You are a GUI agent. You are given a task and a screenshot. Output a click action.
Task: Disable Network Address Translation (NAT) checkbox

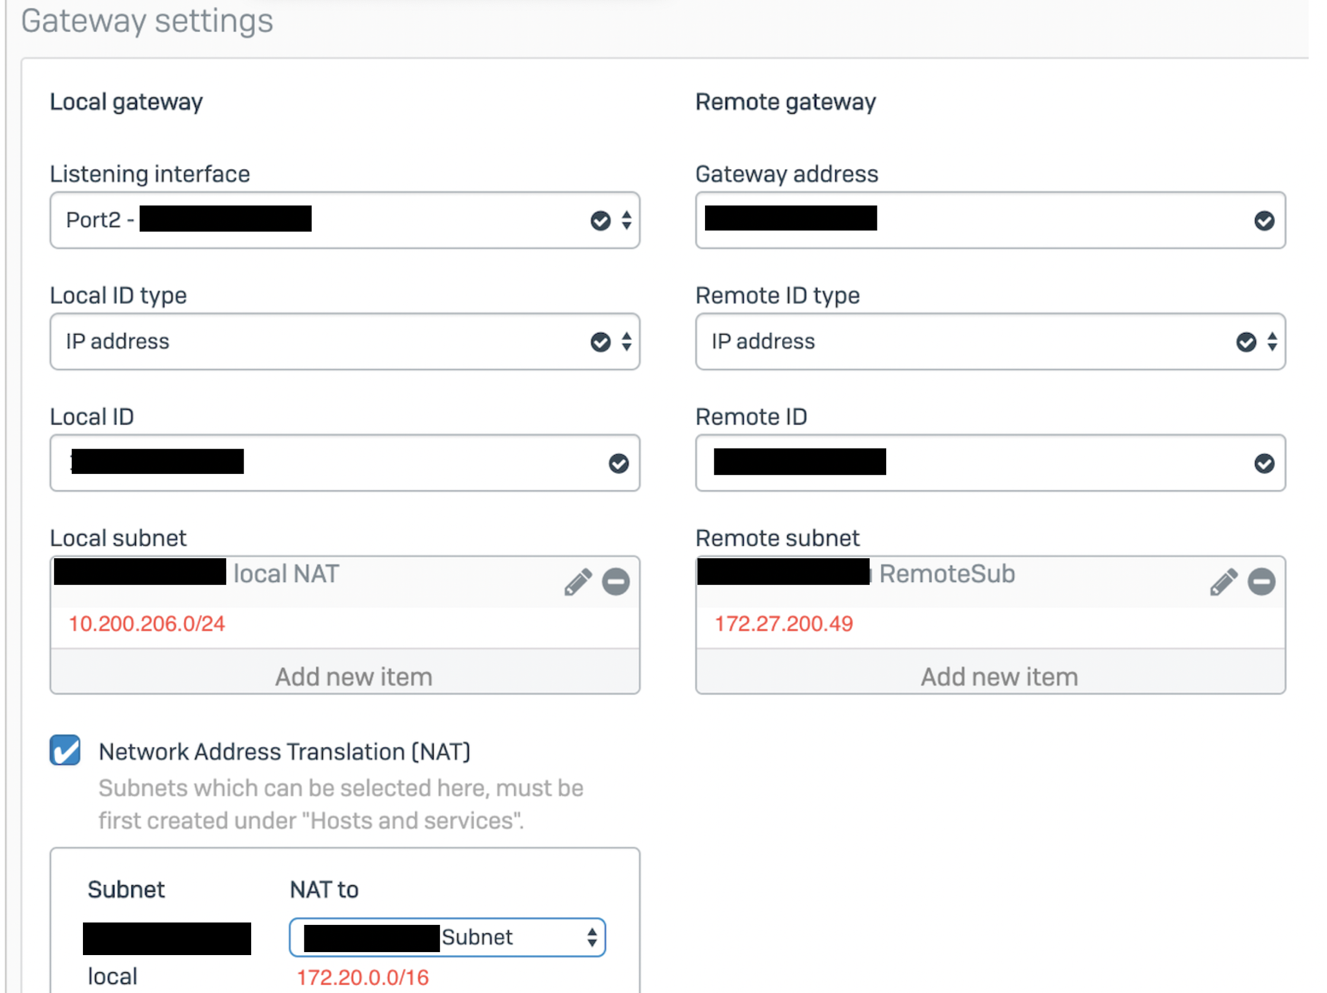click(x=65, y=750)
